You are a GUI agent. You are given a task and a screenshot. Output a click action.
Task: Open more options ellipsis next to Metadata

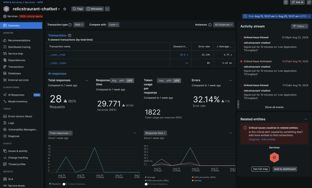coord(107,9)
